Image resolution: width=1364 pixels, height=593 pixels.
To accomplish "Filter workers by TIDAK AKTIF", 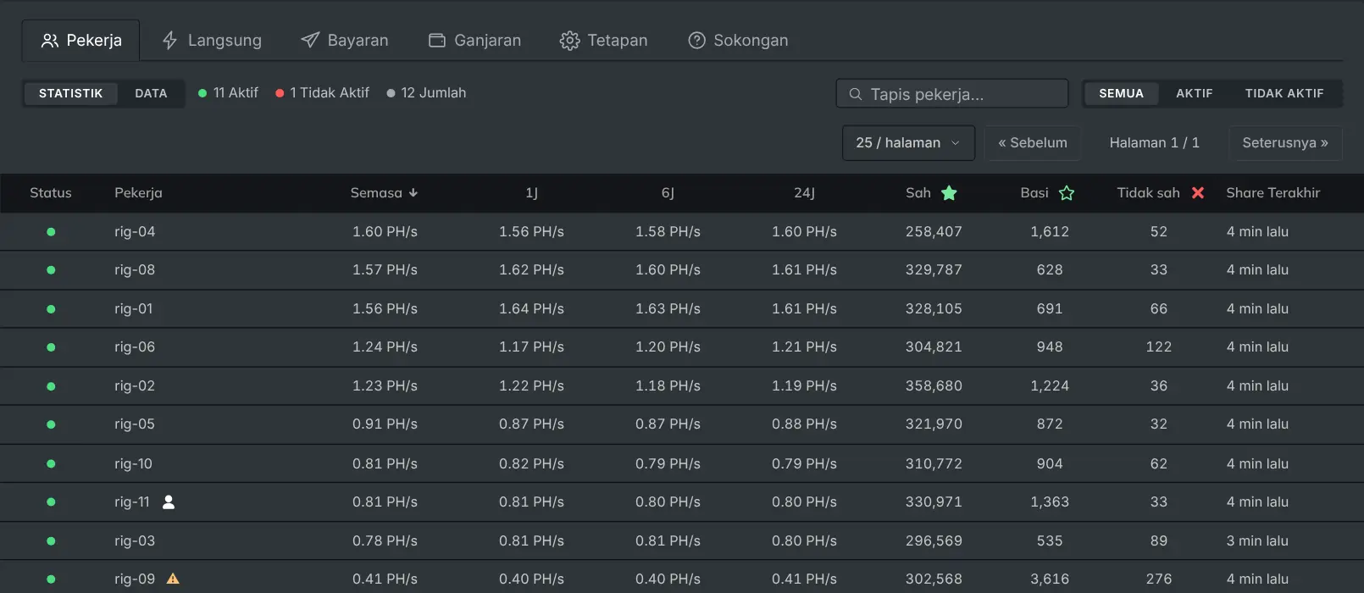I will [1284, 93].
